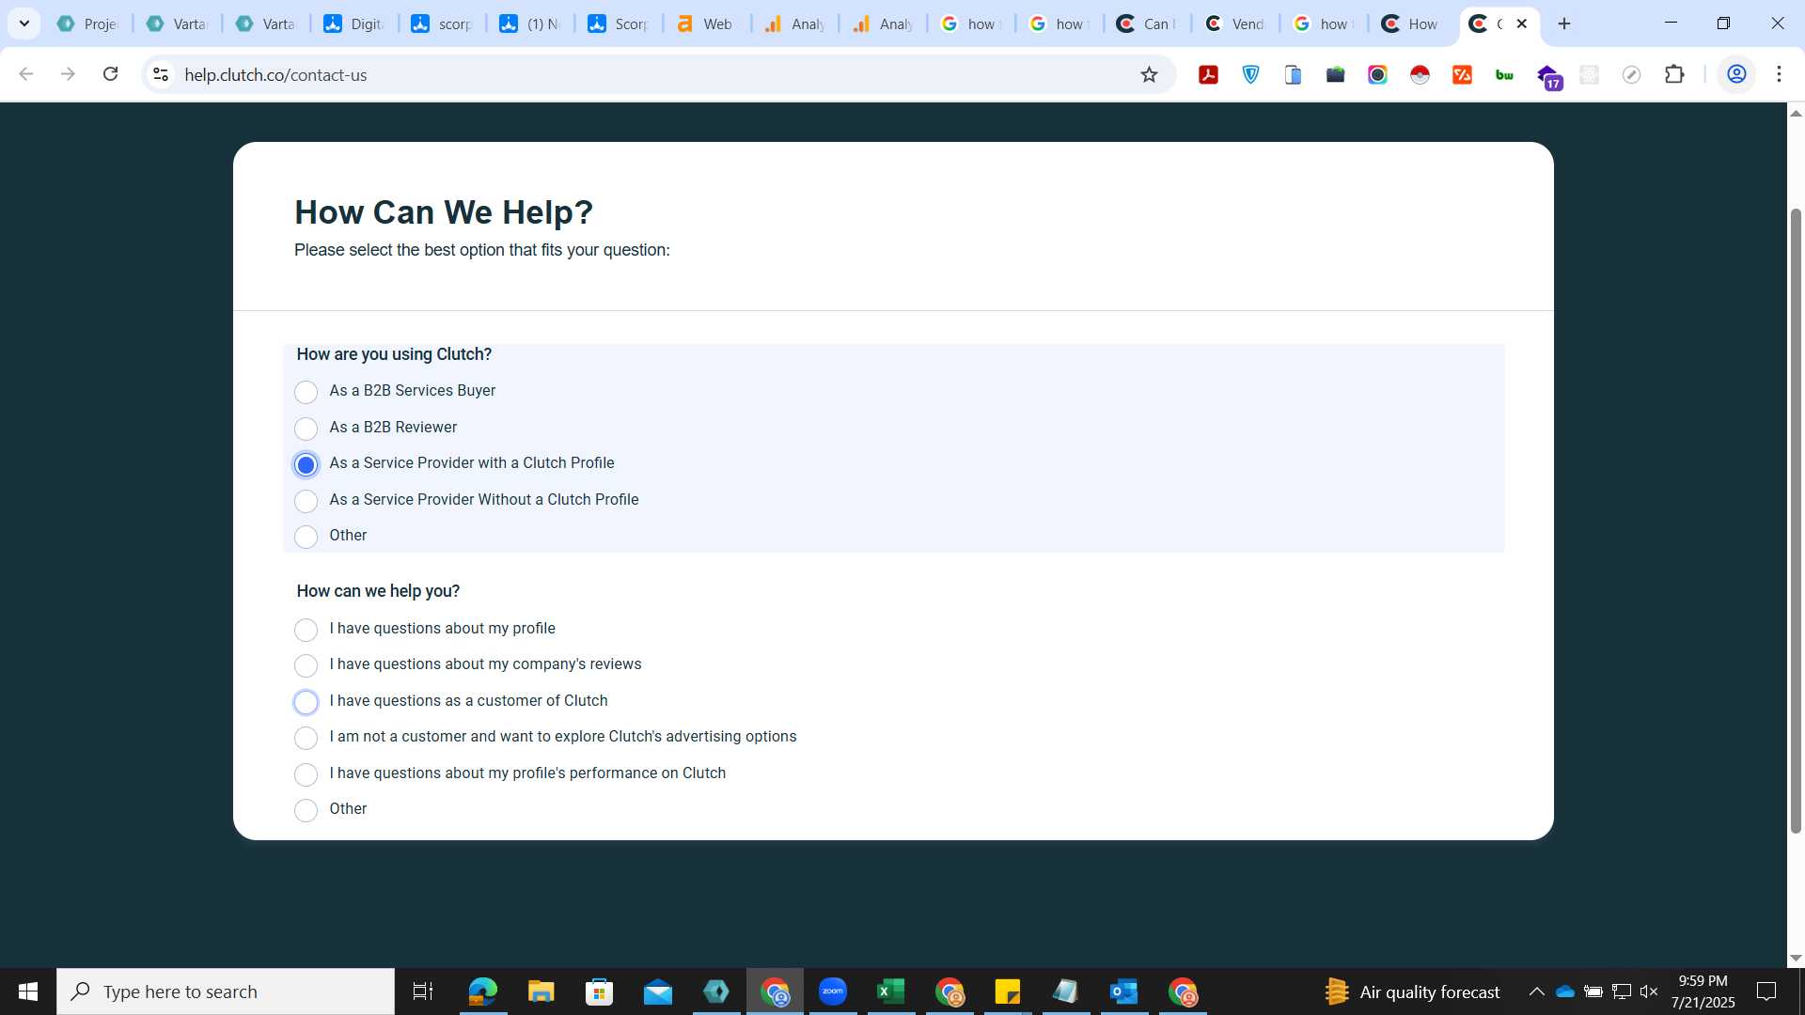Open Air quality forecast widget

click(x=1412, y=992)
